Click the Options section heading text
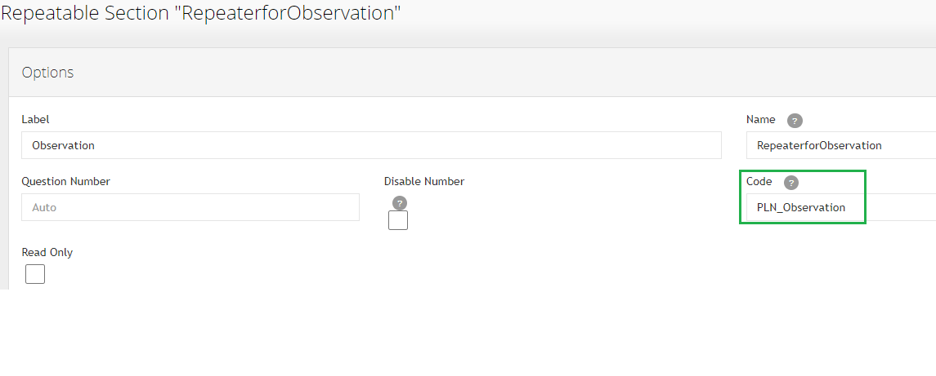This screenshot has width=936, height=376. (x=47, y=73)
